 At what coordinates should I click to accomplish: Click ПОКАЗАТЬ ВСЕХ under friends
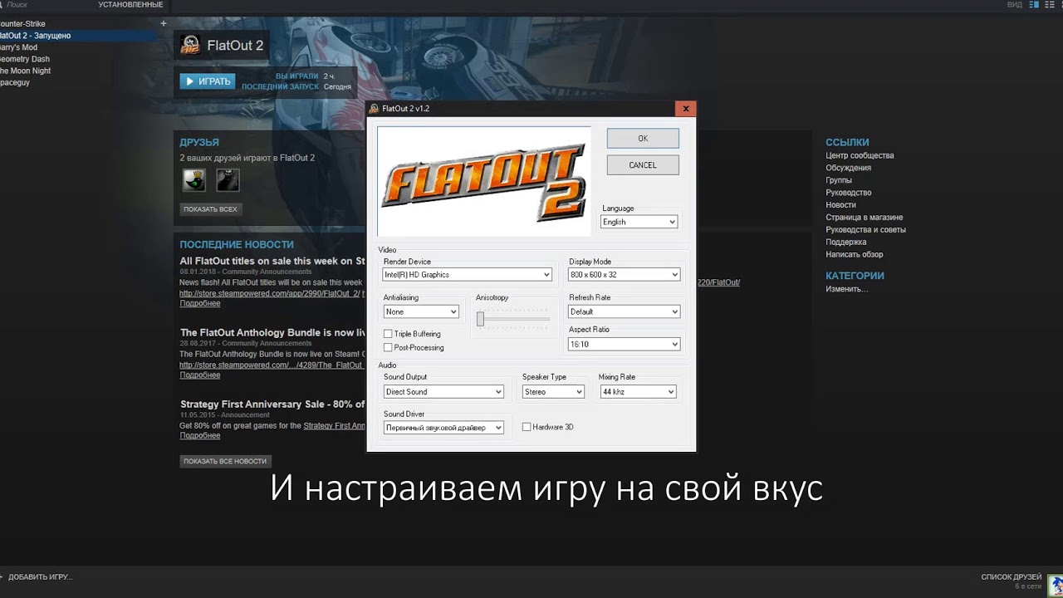211,209
